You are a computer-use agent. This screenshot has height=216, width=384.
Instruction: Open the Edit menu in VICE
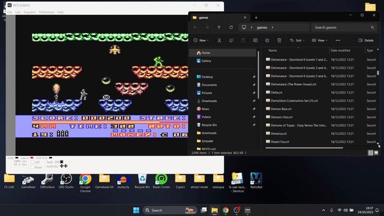[18, 12]
